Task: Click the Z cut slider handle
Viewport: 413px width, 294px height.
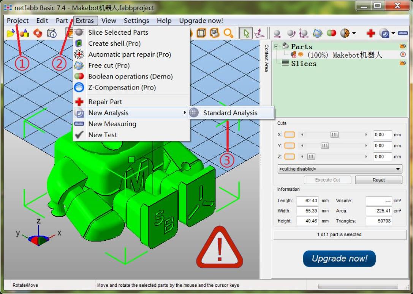Action: 311,157
